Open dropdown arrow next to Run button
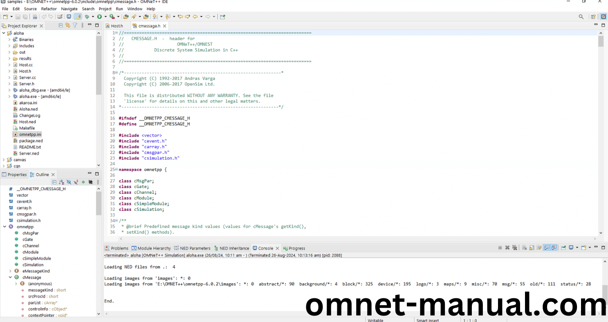 pos(105,17)
